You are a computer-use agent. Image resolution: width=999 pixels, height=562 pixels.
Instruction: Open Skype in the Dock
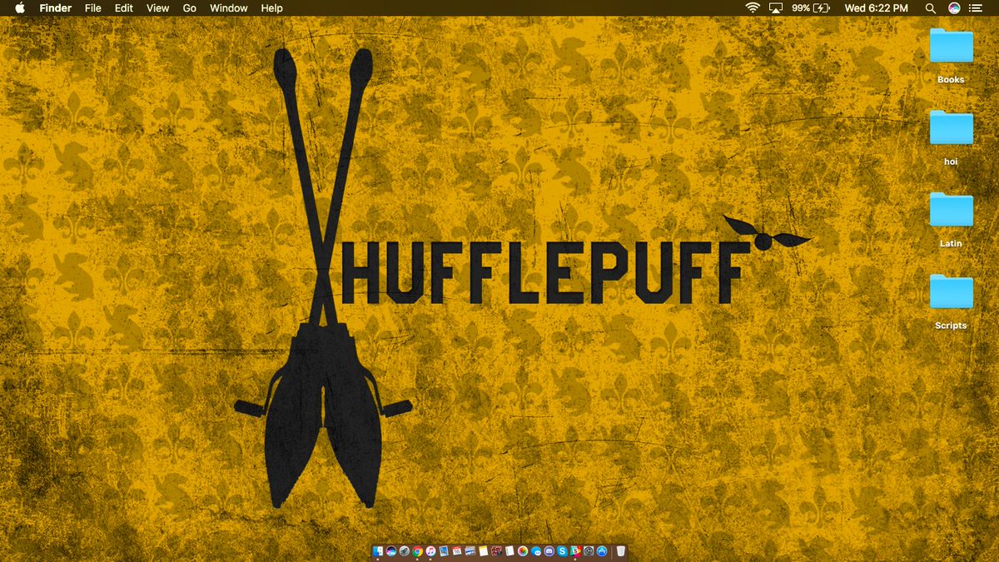click(562, 551)
